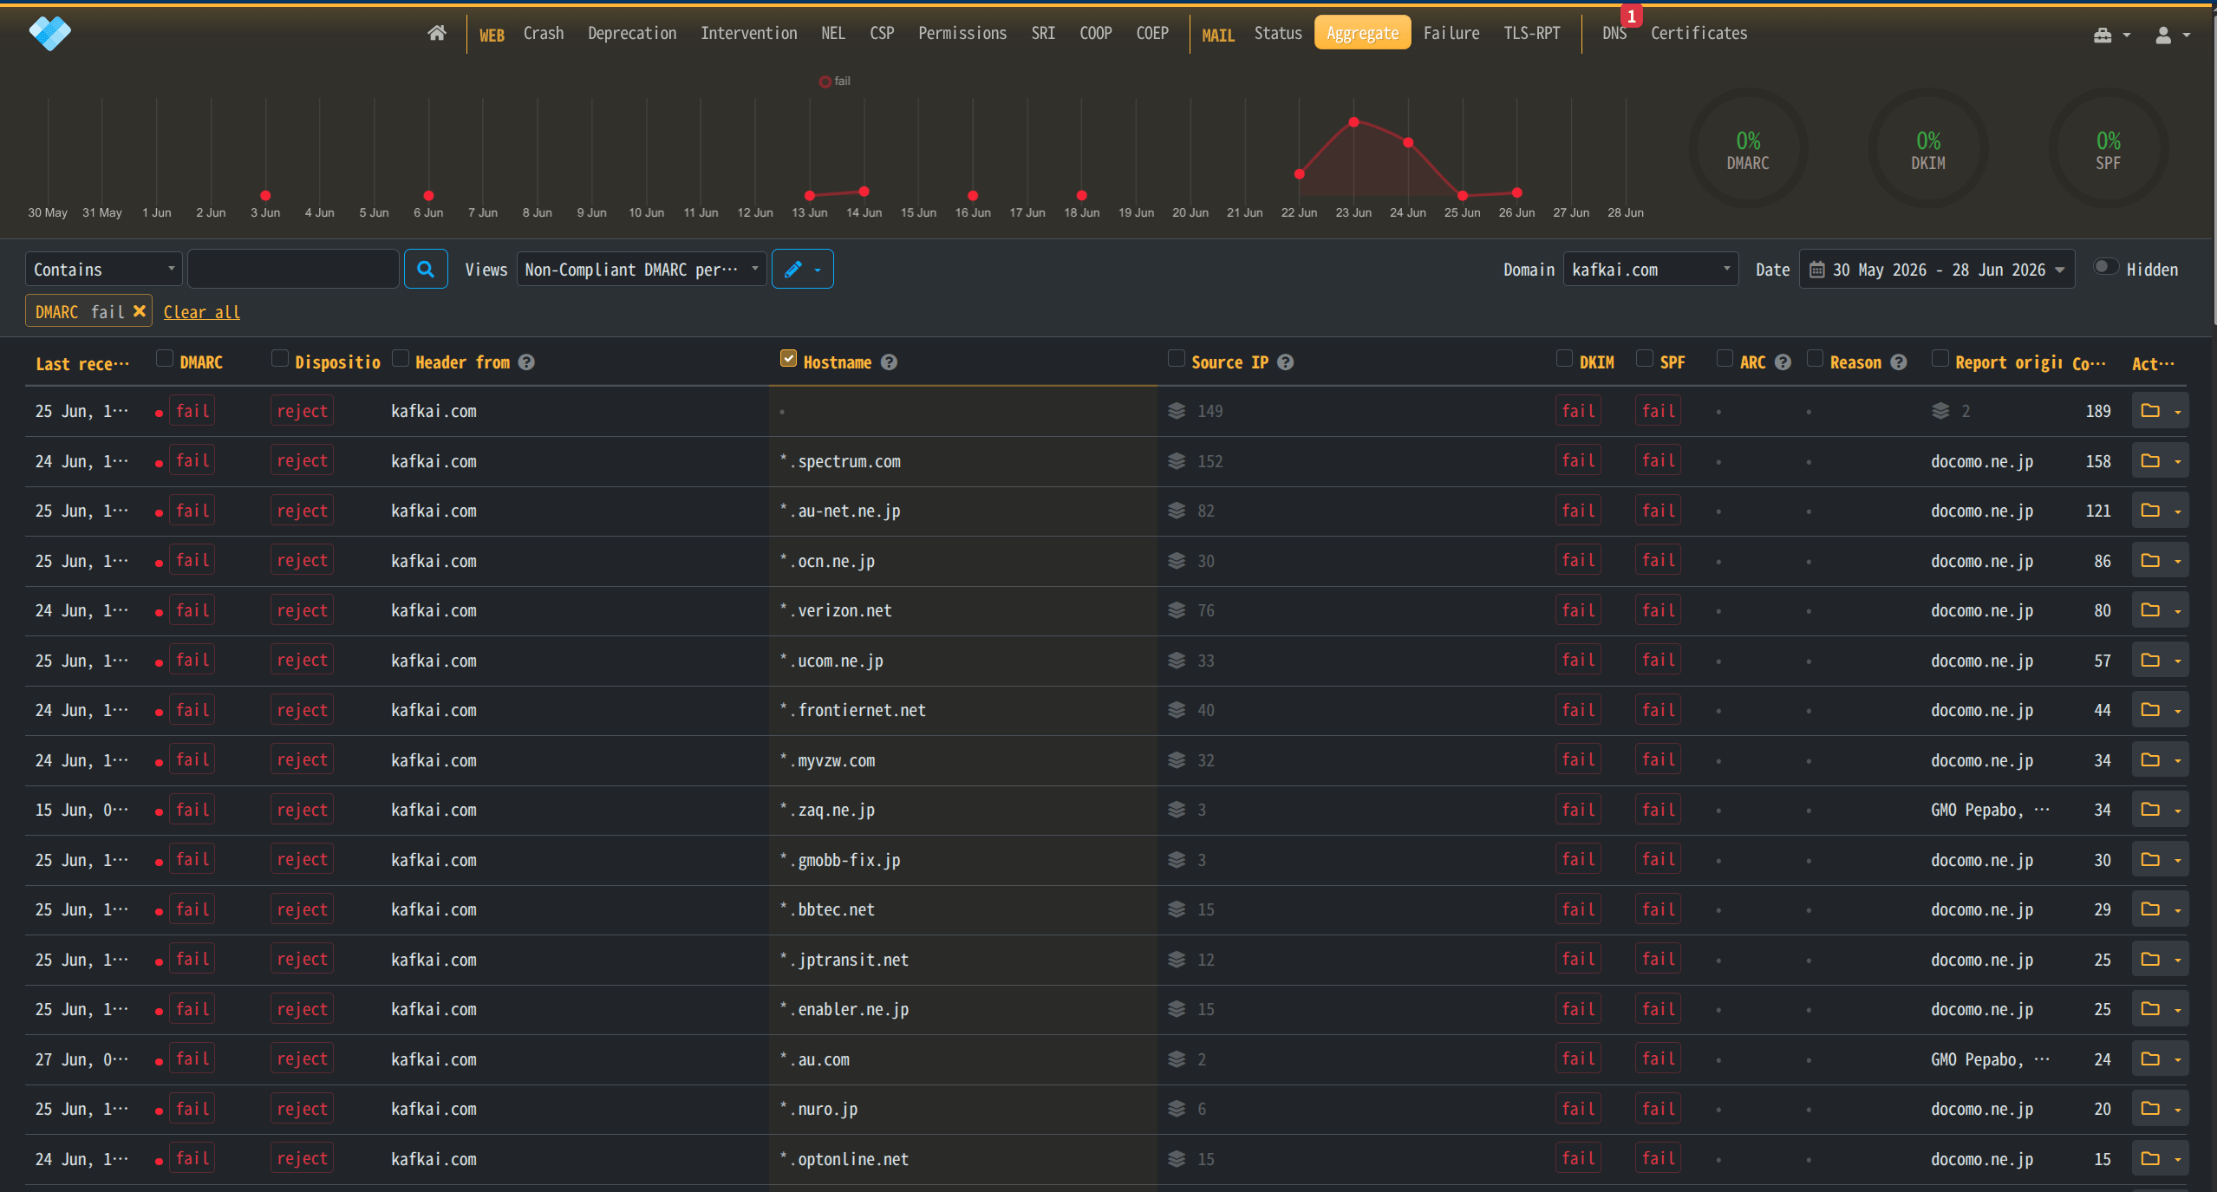Click the stack icon in zaq.ne.jp row

tap(1177, 810)
